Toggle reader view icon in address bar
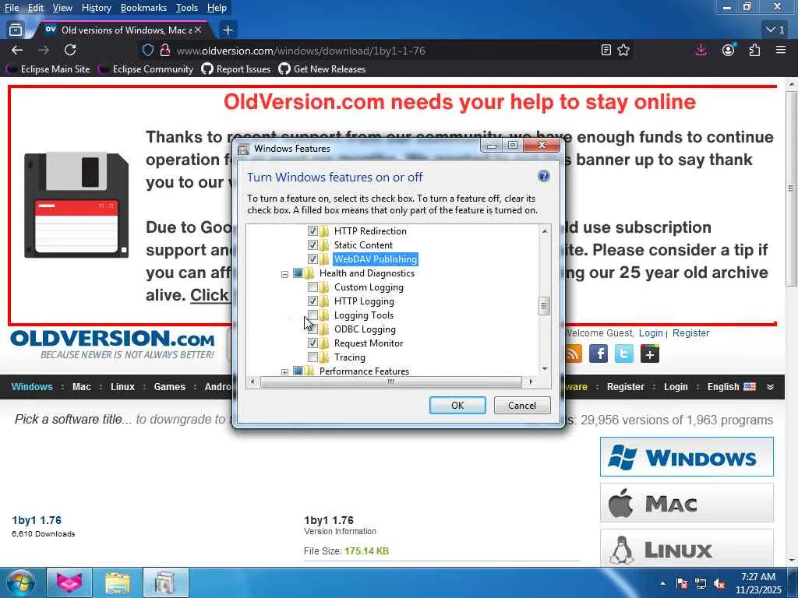The width and height of the screenshot is (798, 598). point(606,50)
